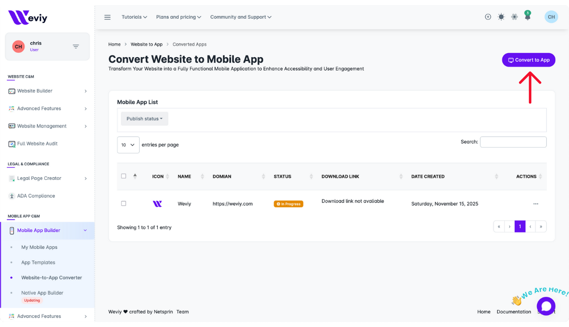Open the Tutorials menu

tap(134, 17)
